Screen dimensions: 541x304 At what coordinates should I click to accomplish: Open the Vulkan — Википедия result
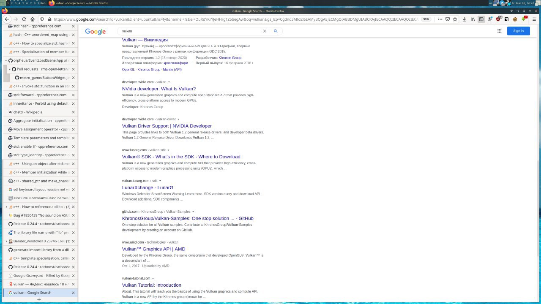click(145, 40)
